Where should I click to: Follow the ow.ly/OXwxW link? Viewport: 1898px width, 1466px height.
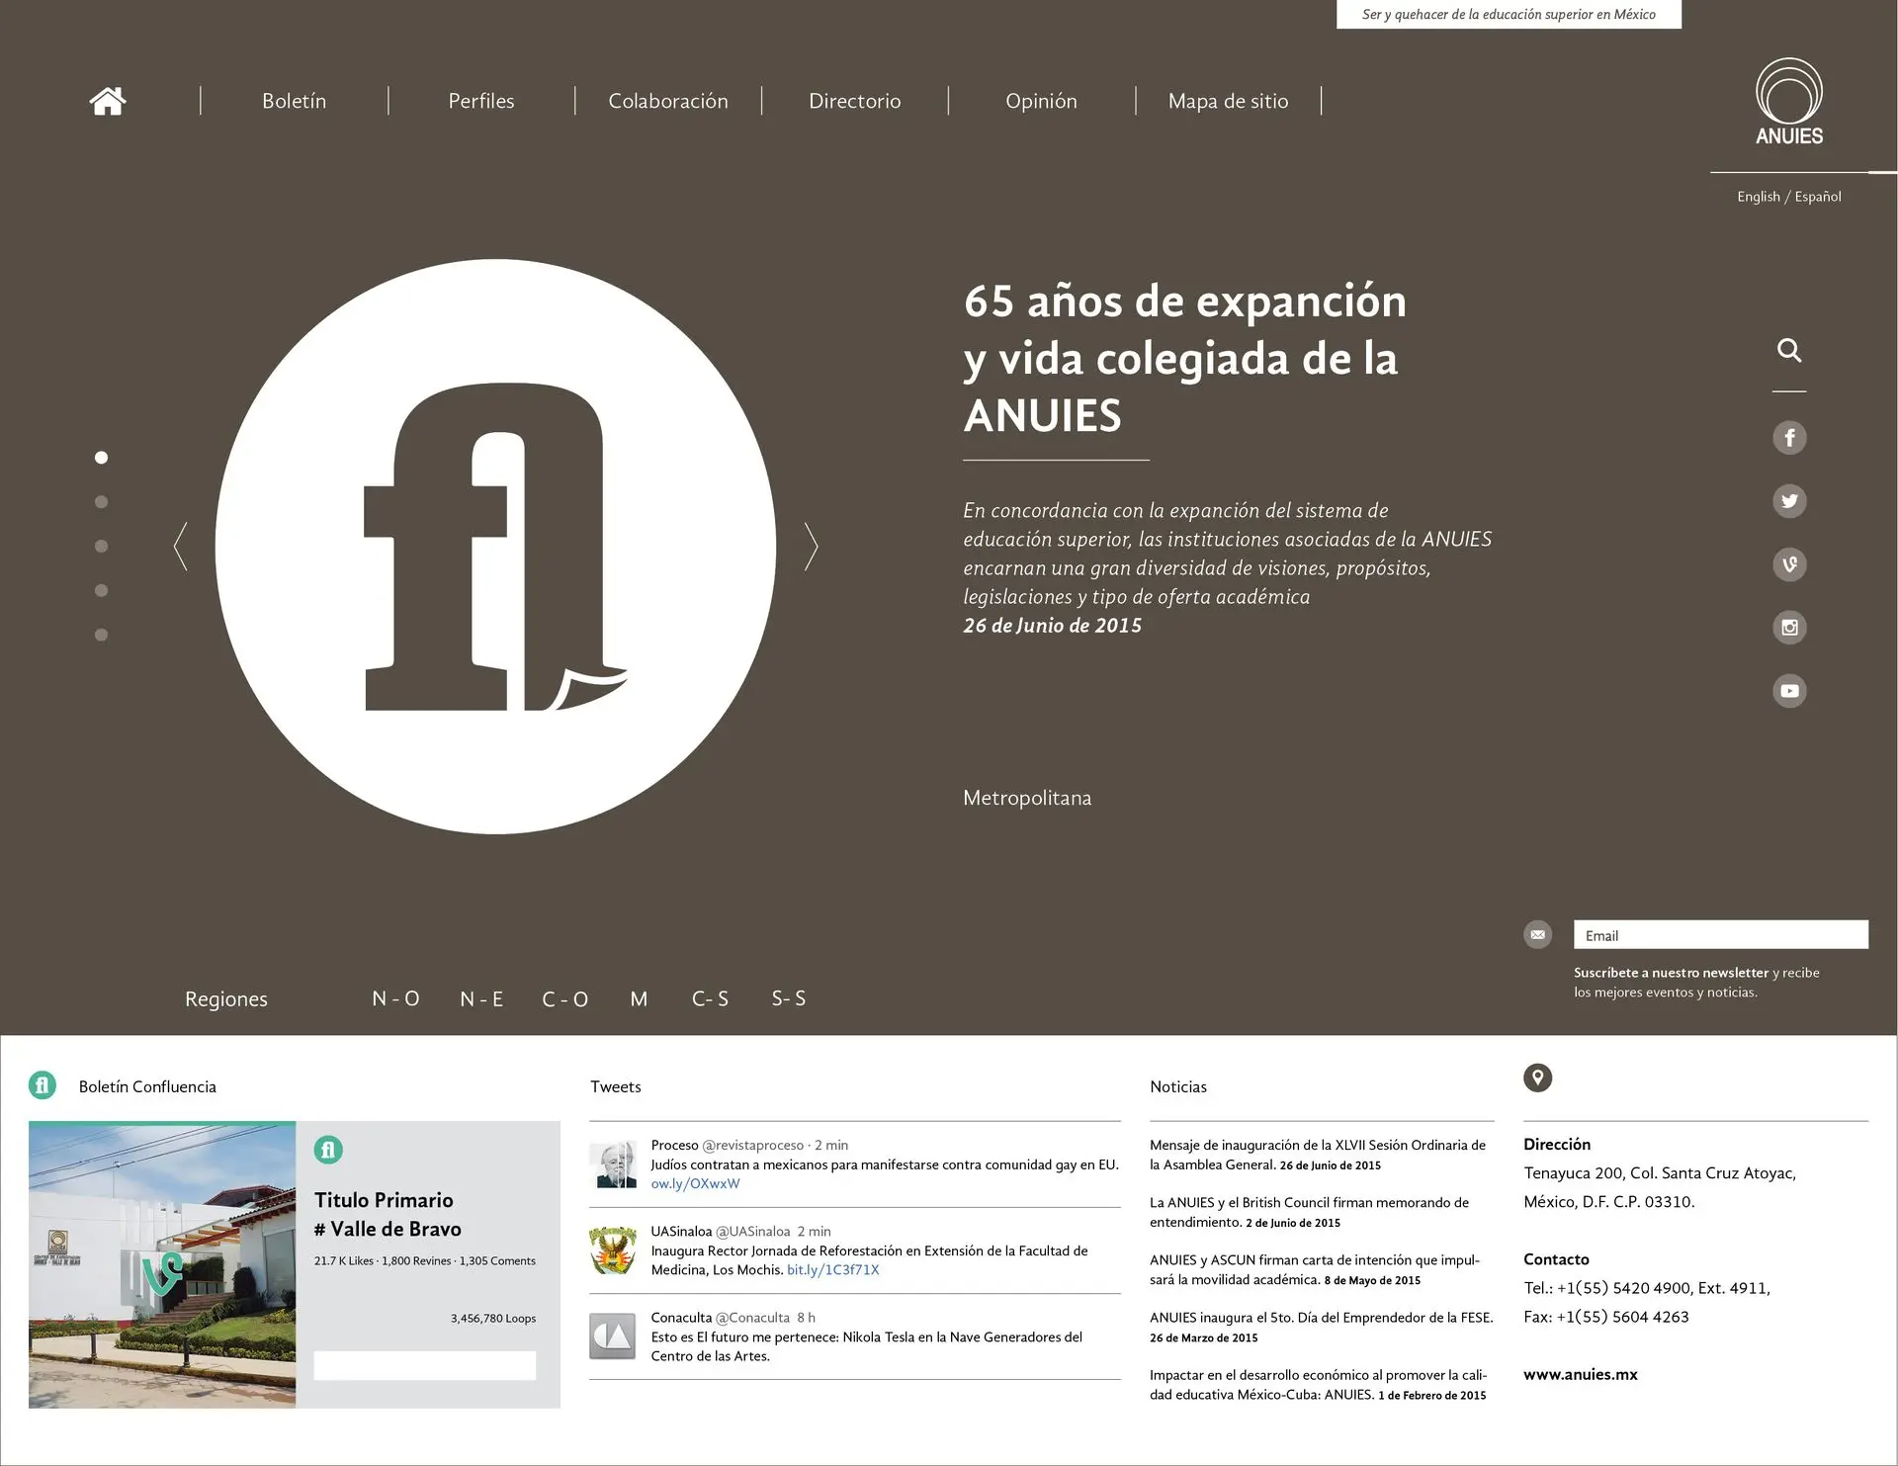click(695, 1183)
